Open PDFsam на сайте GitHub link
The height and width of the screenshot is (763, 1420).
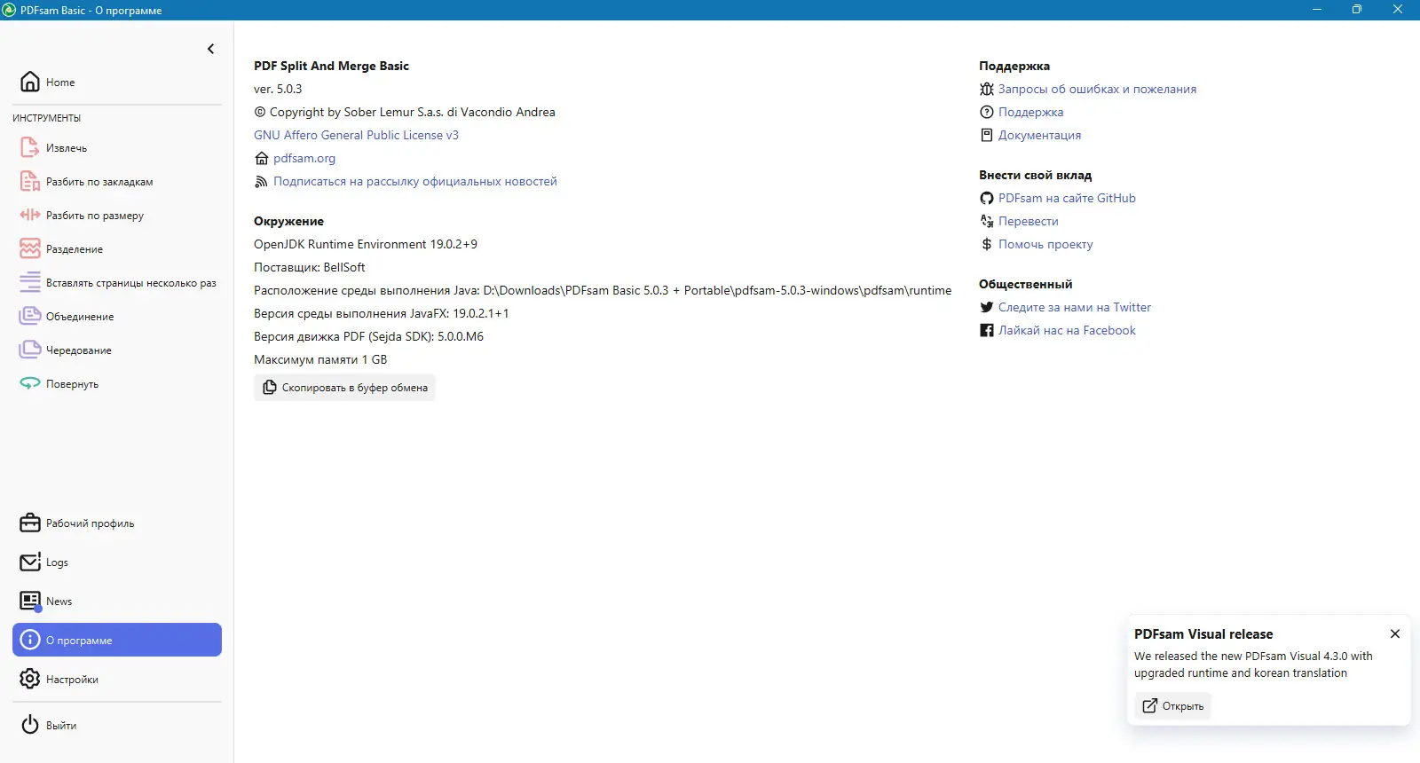[x=1067, y=198]
